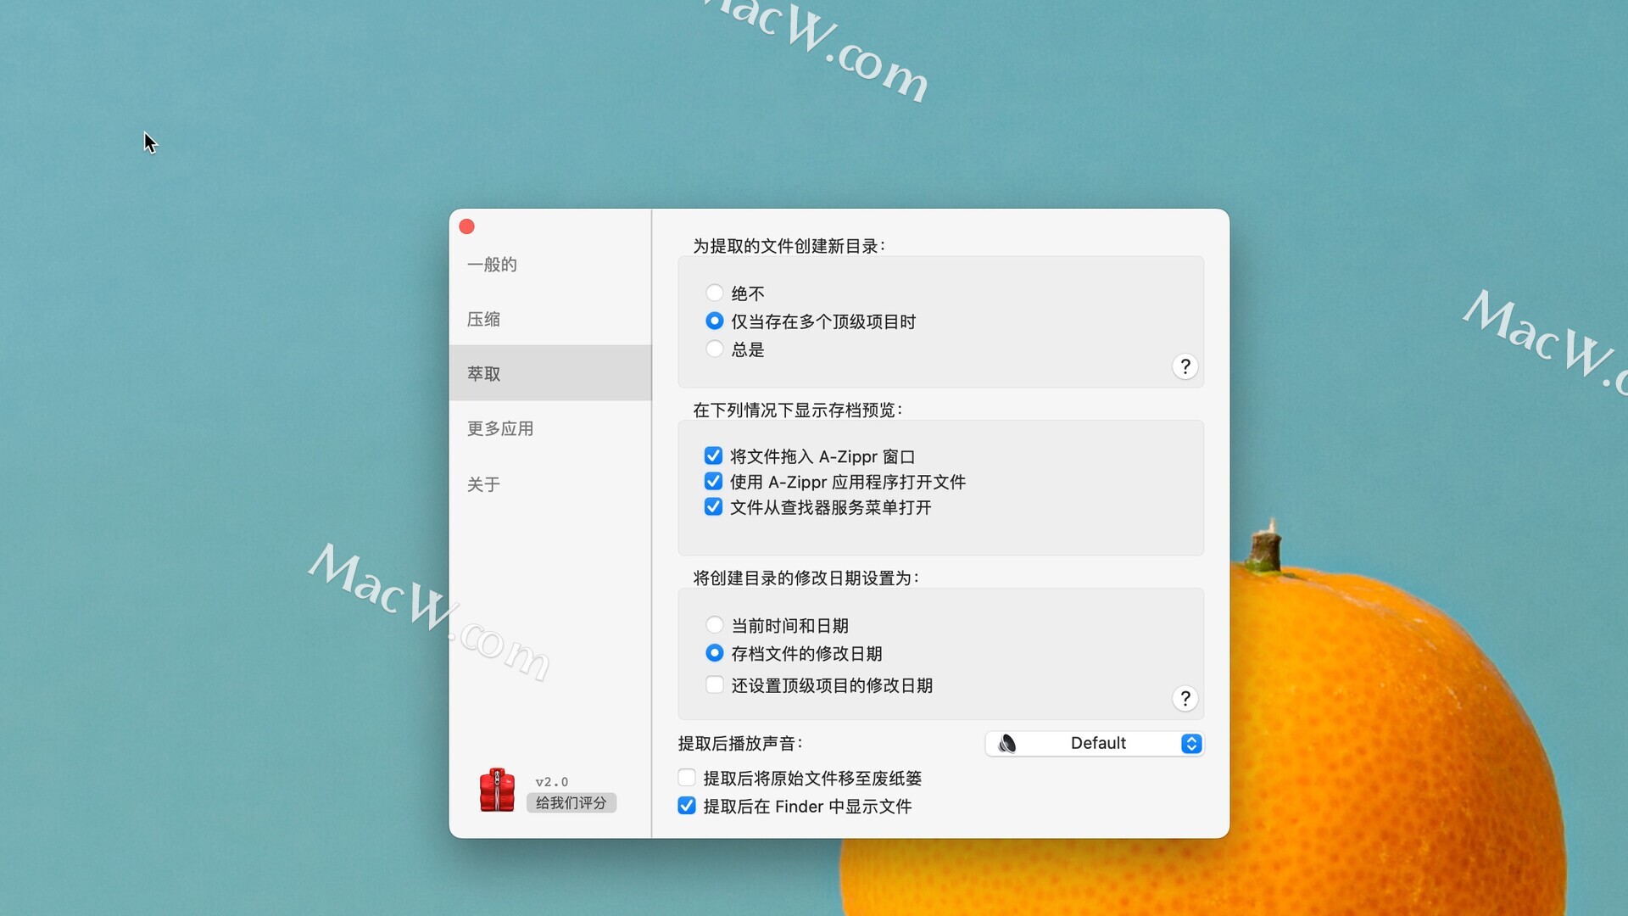Select the 绝不 radio option
This screenshot has height=916, width=1628.
[715, 293]
